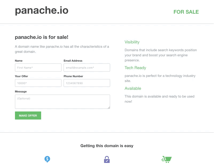The image size is (214, 164).
Task: Focus the Email Address input field
Action: (x=87, y=68)
